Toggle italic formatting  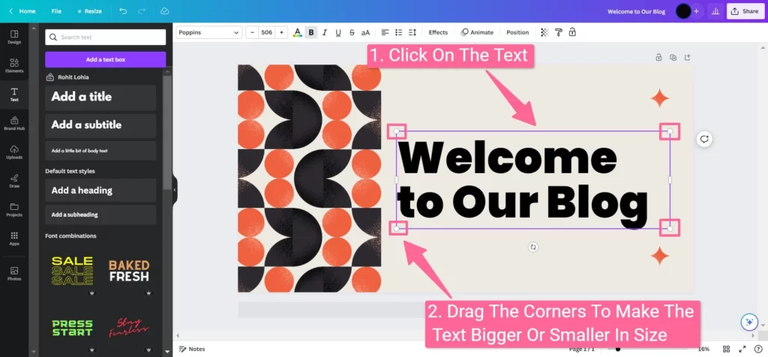[x=324, y=32]
